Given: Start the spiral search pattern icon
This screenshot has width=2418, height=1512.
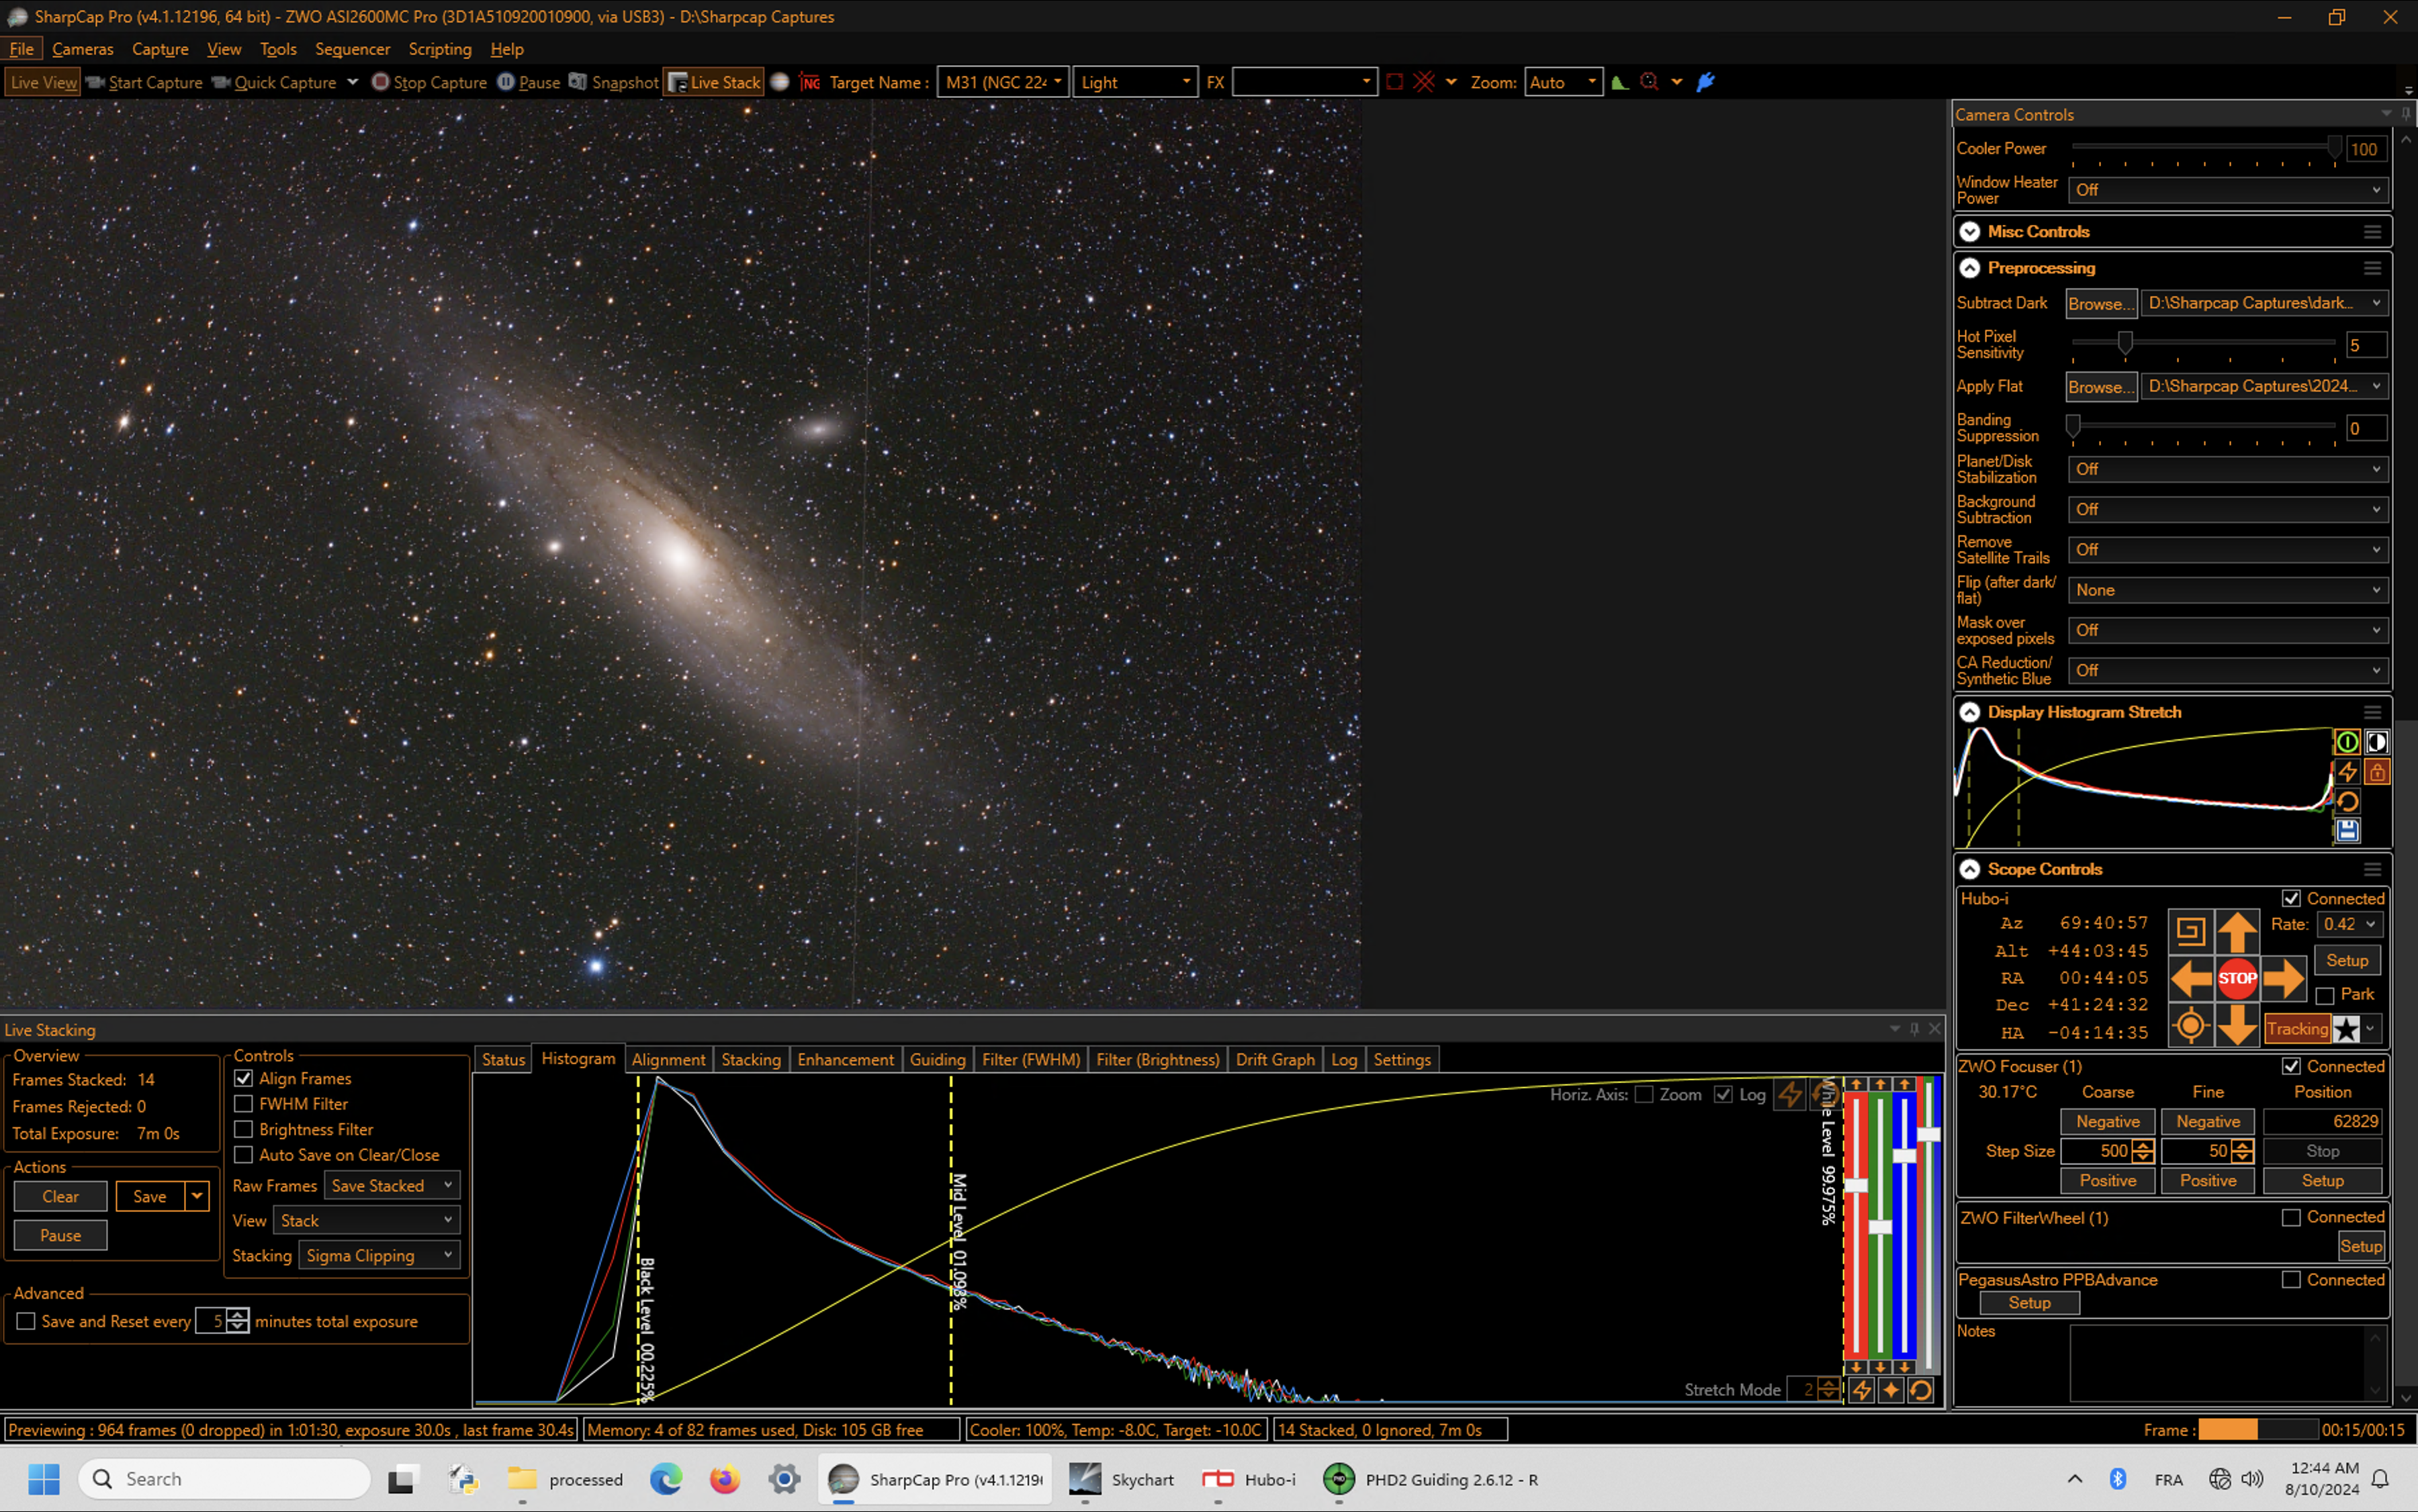Looking at the screenshot, I should [x=2191, y=931].
